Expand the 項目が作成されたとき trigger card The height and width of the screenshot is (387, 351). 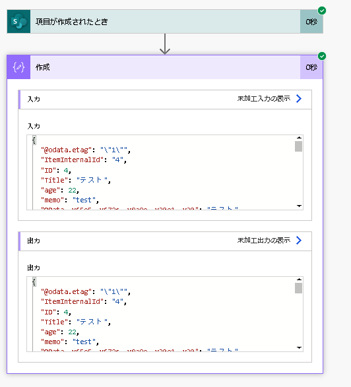click(x=165, y=22)
